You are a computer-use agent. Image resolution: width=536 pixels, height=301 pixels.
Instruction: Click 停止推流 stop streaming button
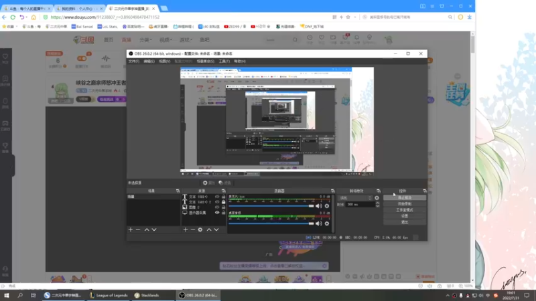coord(405,197)
